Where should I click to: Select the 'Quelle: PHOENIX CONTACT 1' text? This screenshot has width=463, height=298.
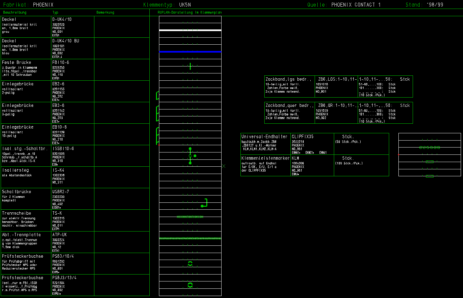pos(344,5)
